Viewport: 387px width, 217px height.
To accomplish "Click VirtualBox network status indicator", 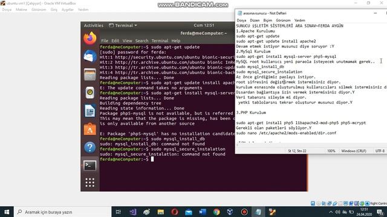I will (329, 203).
